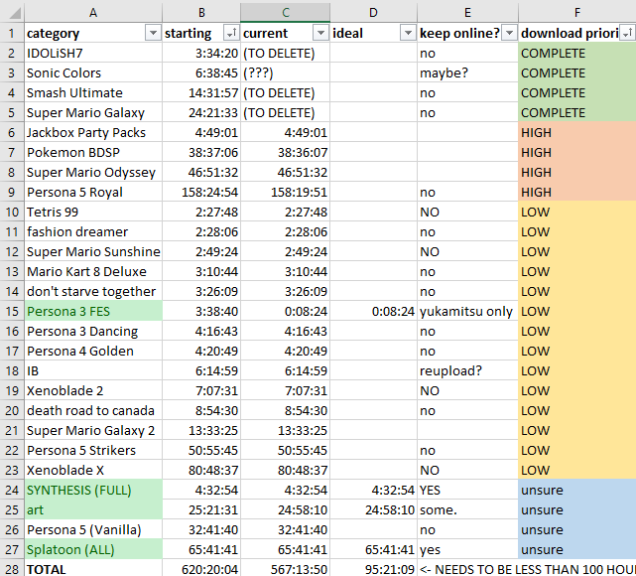This screenshot has width=636, height=576.
Task: Click the fashion dreamer cell
Action: [93, 232]
